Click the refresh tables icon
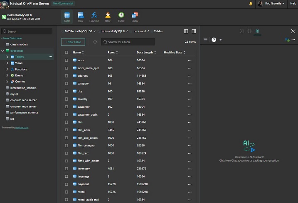The height and width of the screenshot is (203, 298). (x=95, y=42)
